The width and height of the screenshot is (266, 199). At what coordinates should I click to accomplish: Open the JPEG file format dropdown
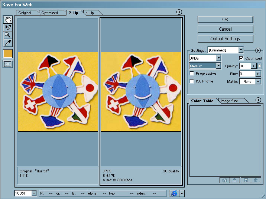click(218, 58)
